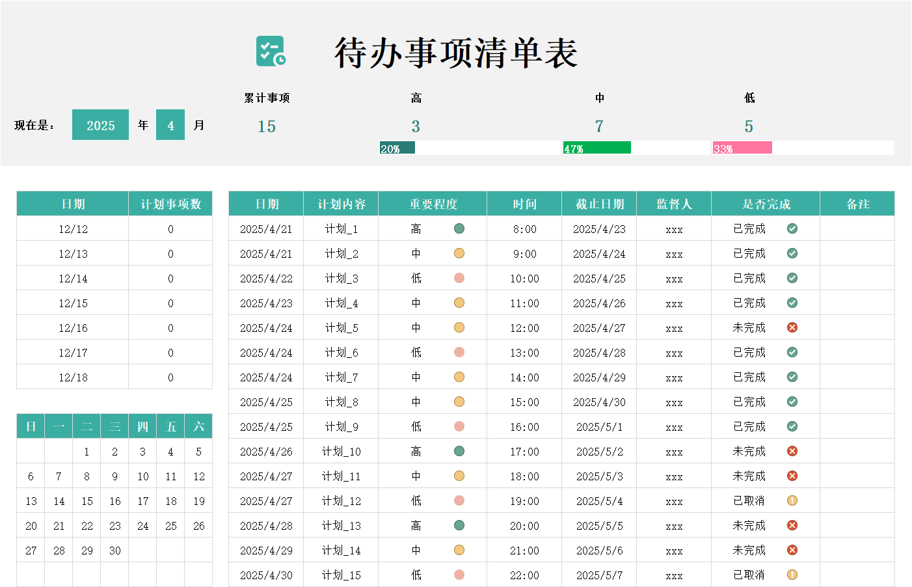Click the red uncompleted icon for 计划_5
This screenshot has width=912, height=587.
coord(792,327)
